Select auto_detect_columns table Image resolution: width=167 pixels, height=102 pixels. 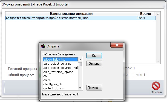60,64
